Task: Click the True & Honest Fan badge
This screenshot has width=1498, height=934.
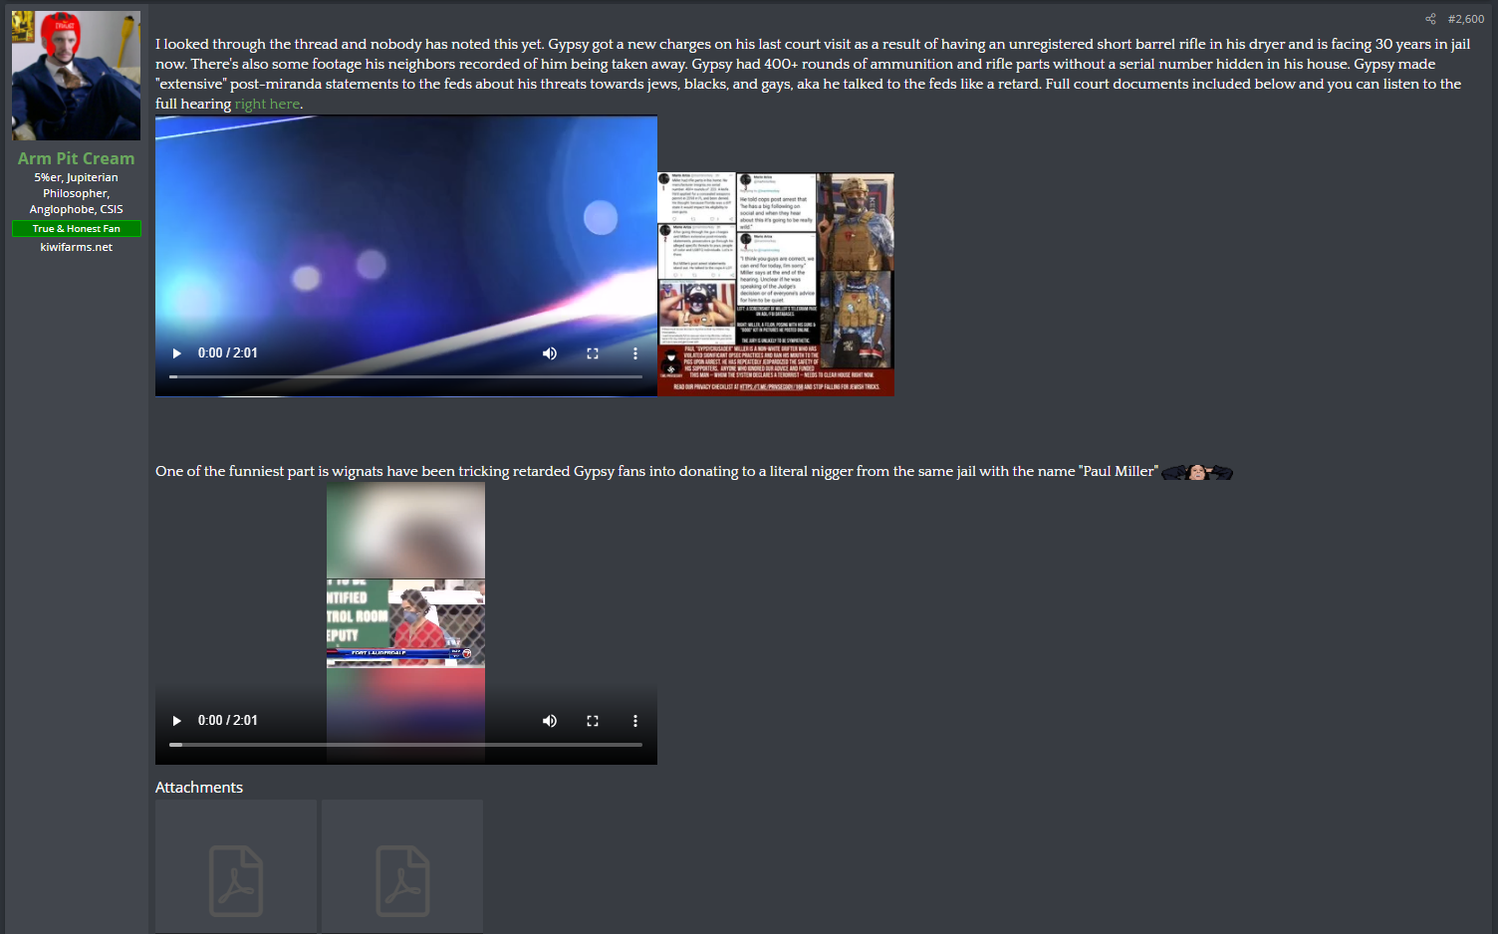Action: 76,229
